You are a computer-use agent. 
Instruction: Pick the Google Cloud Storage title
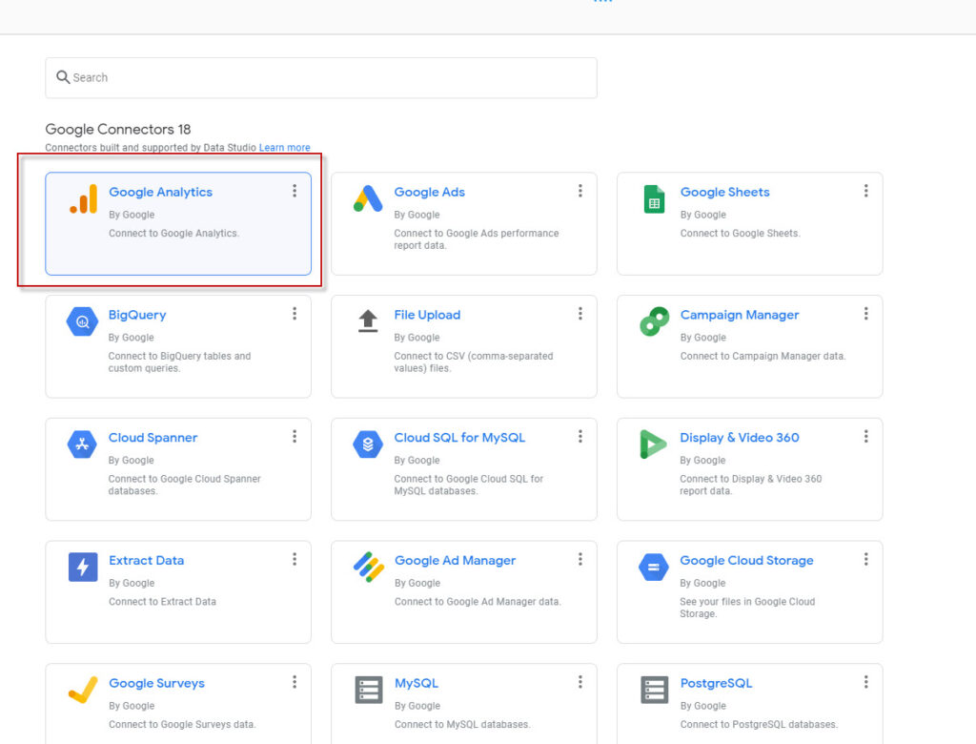point(746,560)
